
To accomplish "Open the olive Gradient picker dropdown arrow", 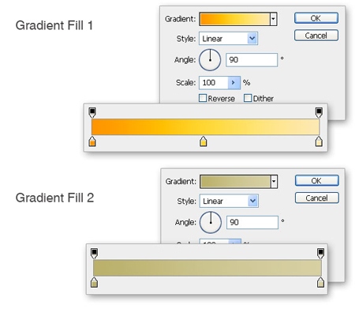I will point(274,182).
